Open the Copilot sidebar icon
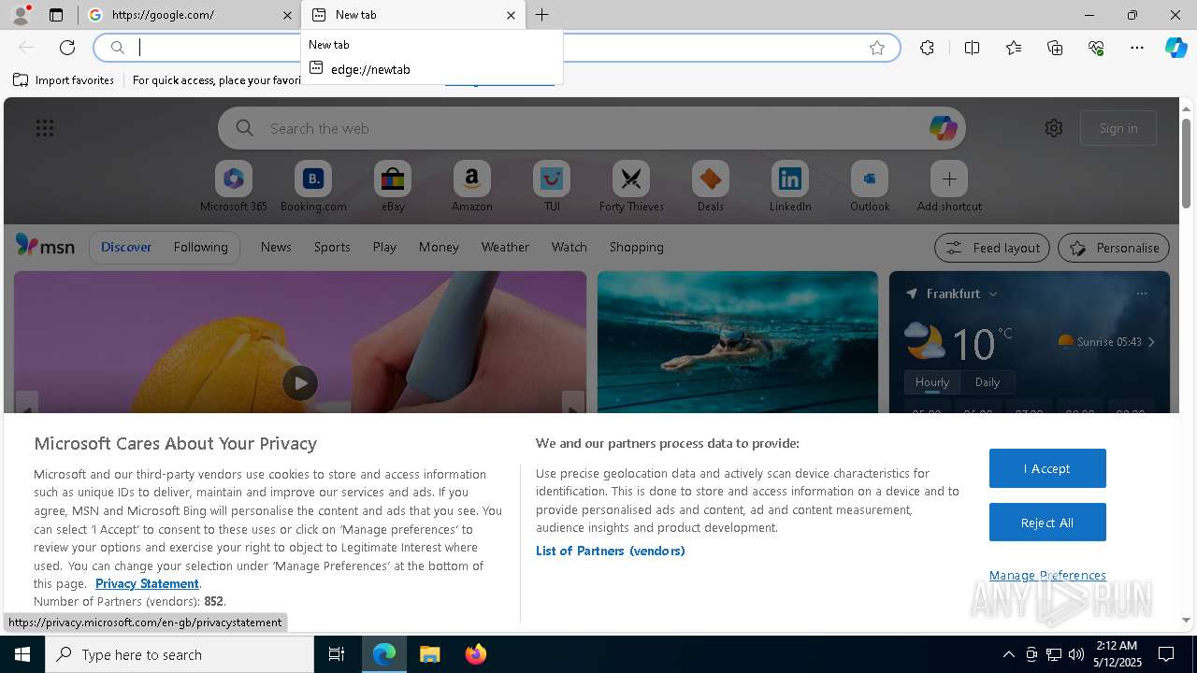This screenshot has height=673, width=1197. click(1175, 48)
